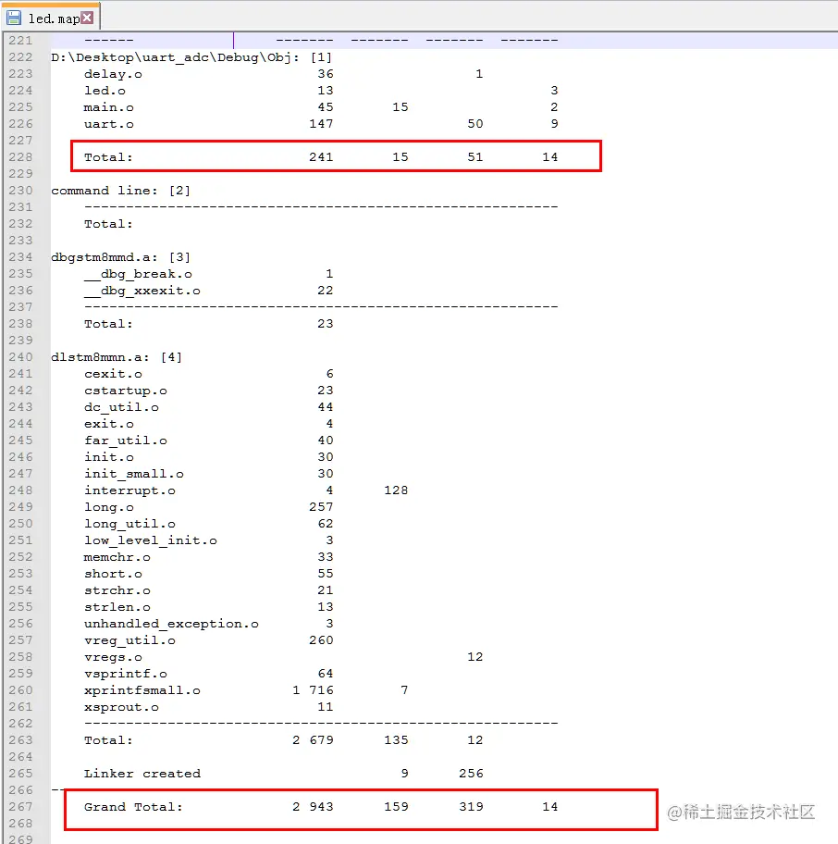Click the interrupt.o entry
838x844 pixels.
click(x=129, y=490)
